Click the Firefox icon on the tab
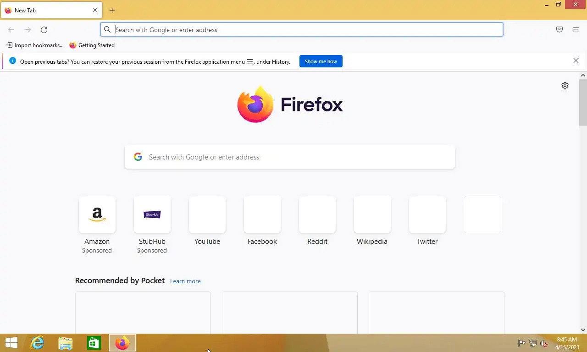Screen dimensions: 587x352 8,10
